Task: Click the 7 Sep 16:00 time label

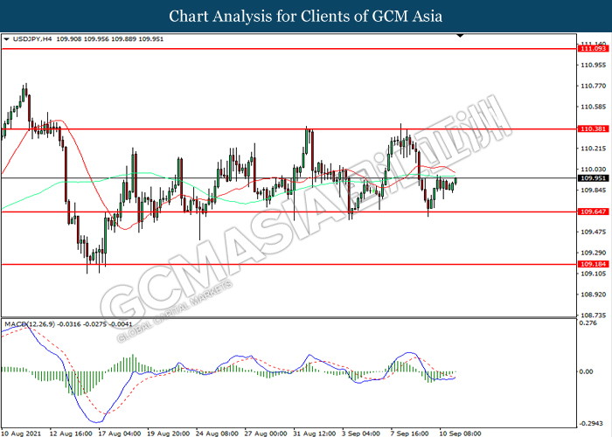Action: tap(409, 434)
